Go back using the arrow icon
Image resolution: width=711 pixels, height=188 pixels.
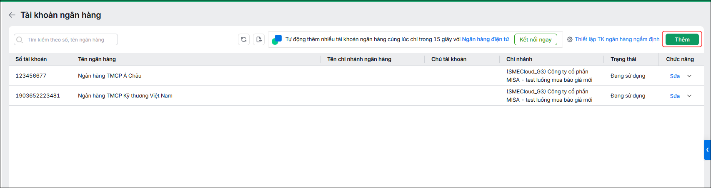click(12, 15)
